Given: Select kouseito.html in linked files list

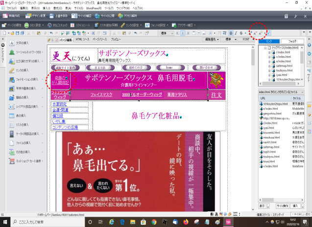Looking at the screenshot, I should coord(272,133).
